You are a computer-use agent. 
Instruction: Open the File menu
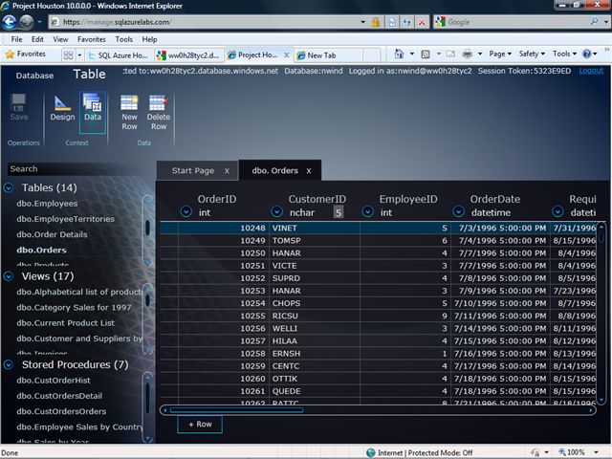[16, 39]
